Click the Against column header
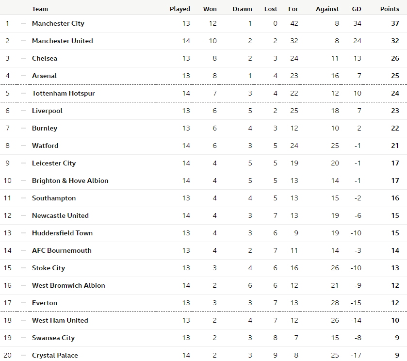 (x=327, y=9)
